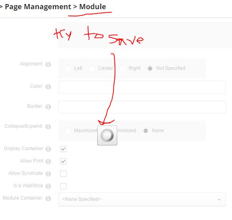
Task: Click the Color help info icon
Action: (48, 87)
